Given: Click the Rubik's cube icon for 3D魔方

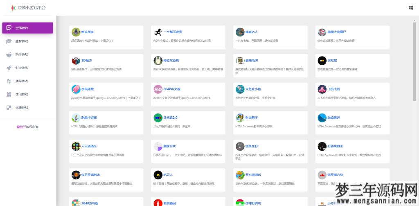Looking at the screenshot, I should click(76, 61).
